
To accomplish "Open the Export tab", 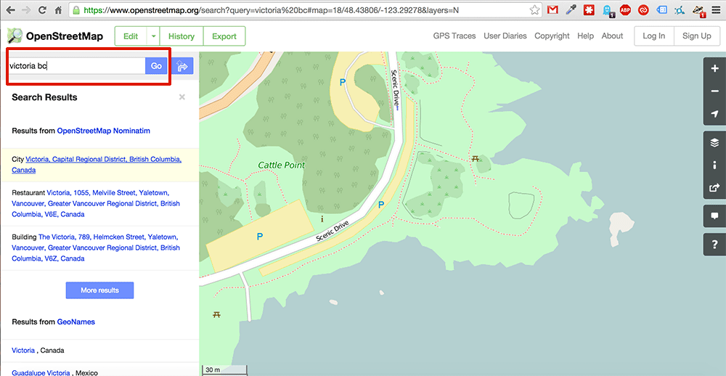I will (x=224, y=36).
